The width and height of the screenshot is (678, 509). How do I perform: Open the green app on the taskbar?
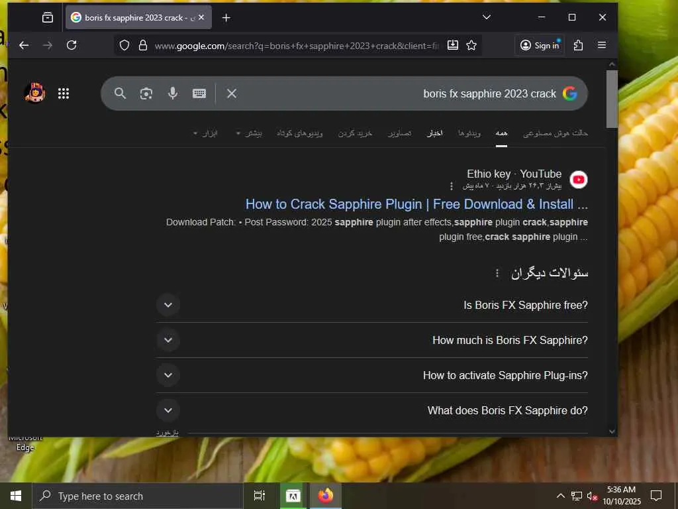pos(293,496)
